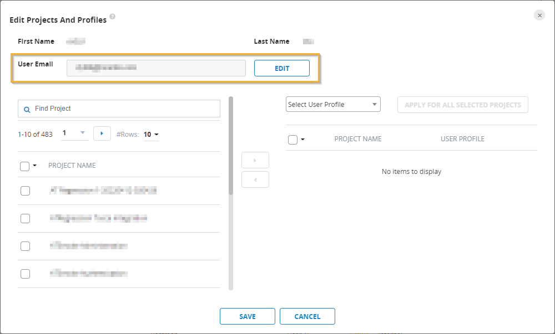Open the rows per page dropdown

click(x=152, y=134)
